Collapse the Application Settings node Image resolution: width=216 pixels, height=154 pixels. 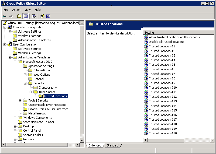[x=20, y=66]
